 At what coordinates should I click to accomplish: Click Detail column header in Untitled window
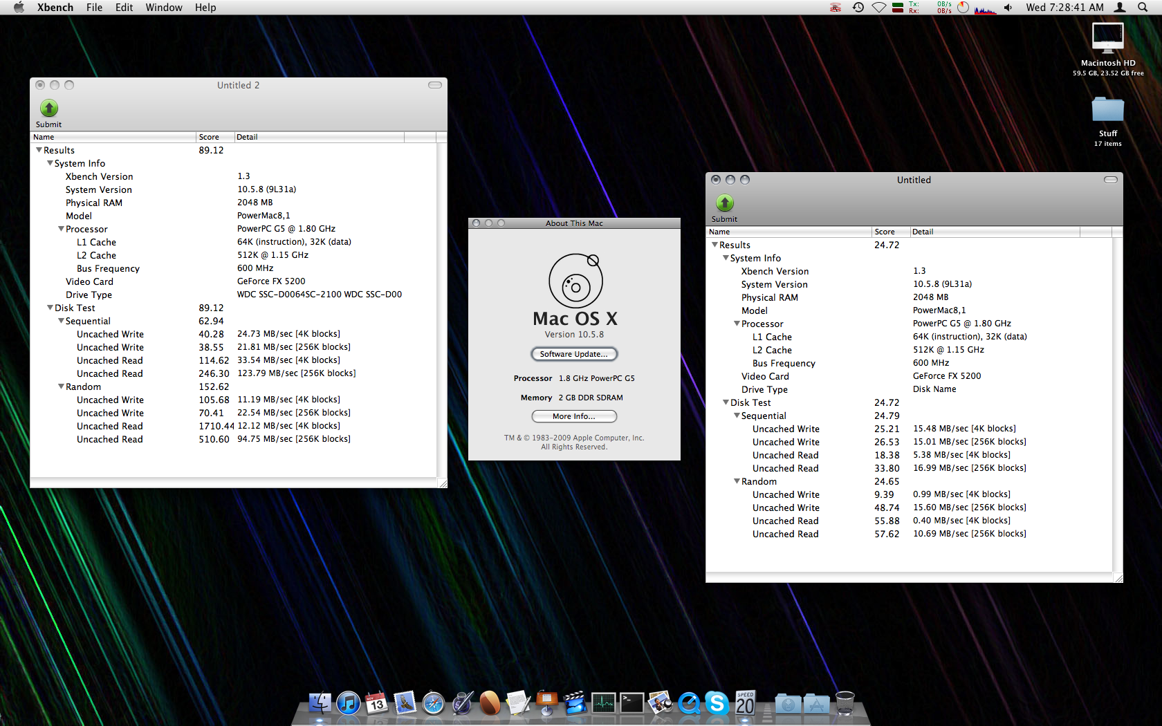pos(995,232)
